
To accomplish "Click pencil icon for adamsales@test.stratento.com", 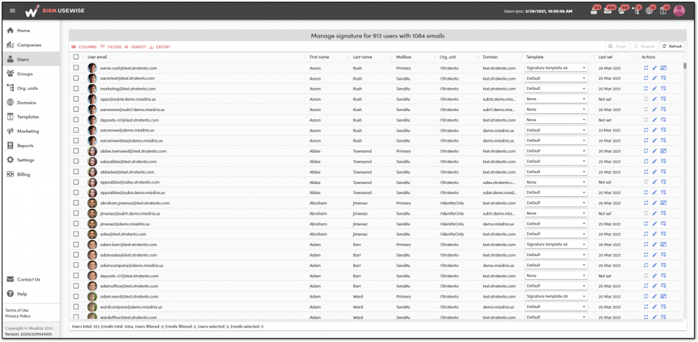I will [x=654, y=255].
